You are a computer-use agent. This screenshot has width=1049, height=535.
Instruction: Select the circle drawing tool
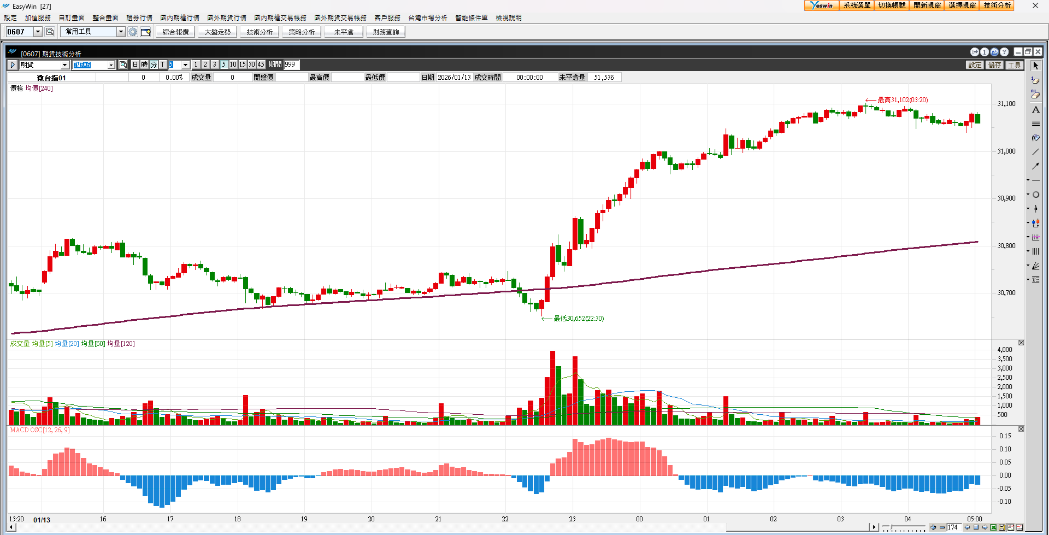[x=1035, y=195]
